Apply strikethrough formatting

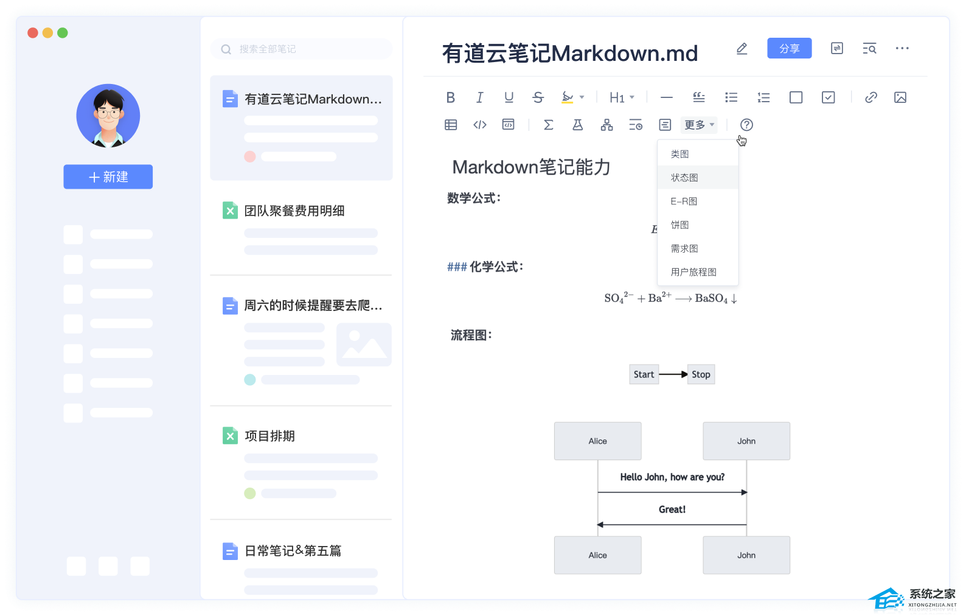(538, 97)
